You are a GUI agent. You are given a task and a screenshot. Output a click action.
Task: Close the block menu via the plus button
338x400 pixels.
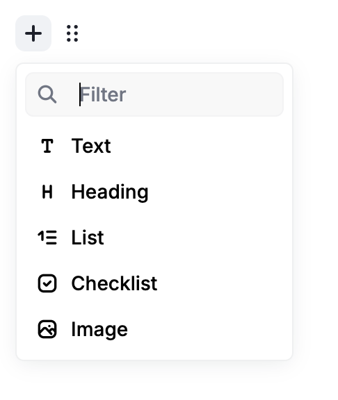(33, 33)
